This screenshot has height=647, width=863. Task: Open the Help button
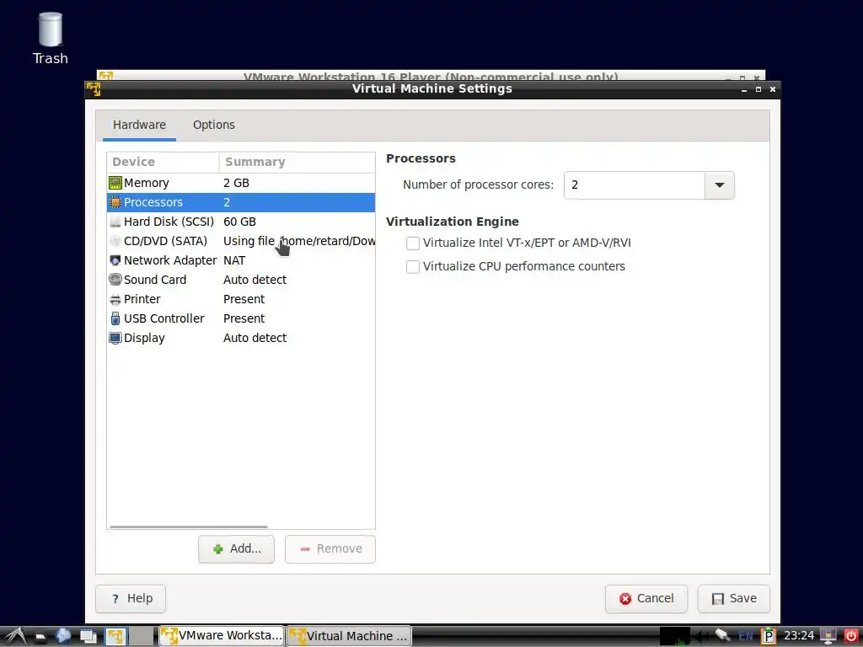tap(131, 599)
